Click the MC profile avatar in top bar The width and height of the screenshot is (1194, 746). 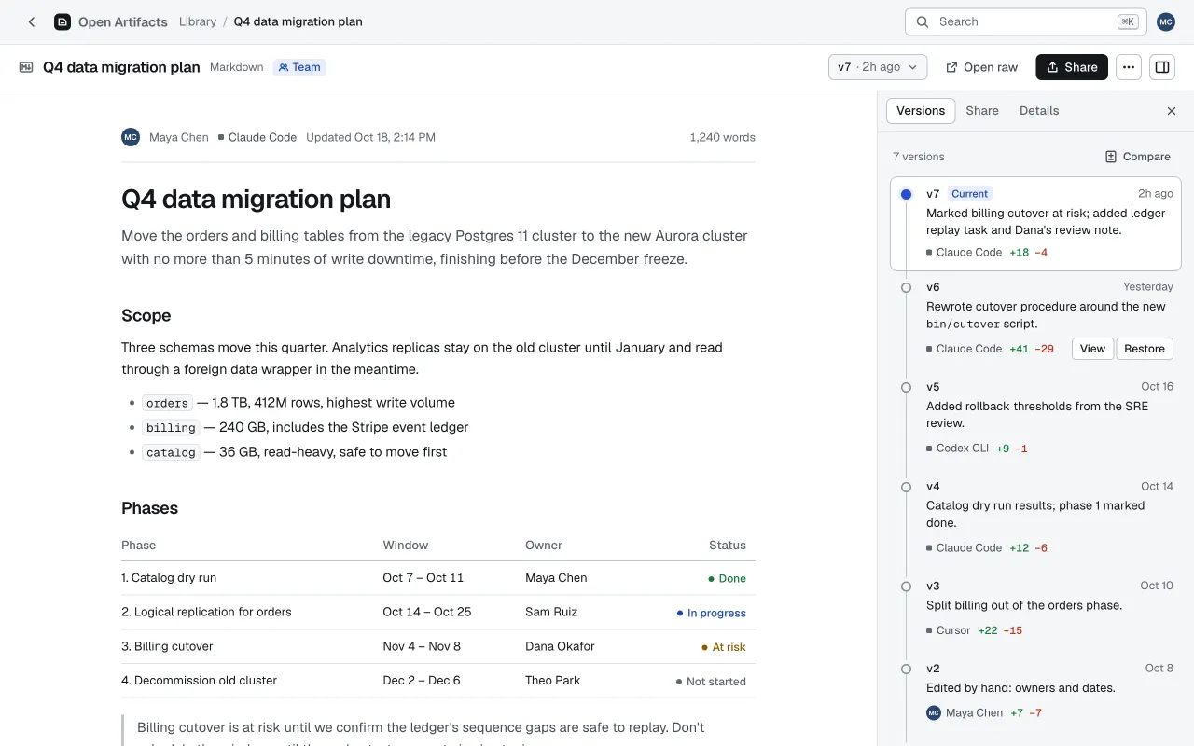[1166, 21]
